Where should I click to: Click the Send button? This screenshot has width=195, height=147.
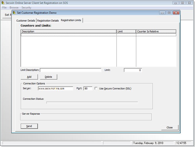coord(29,126)
